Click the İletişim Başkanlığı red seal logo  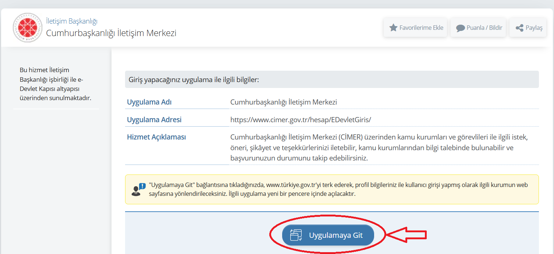(x=27, y=27)
